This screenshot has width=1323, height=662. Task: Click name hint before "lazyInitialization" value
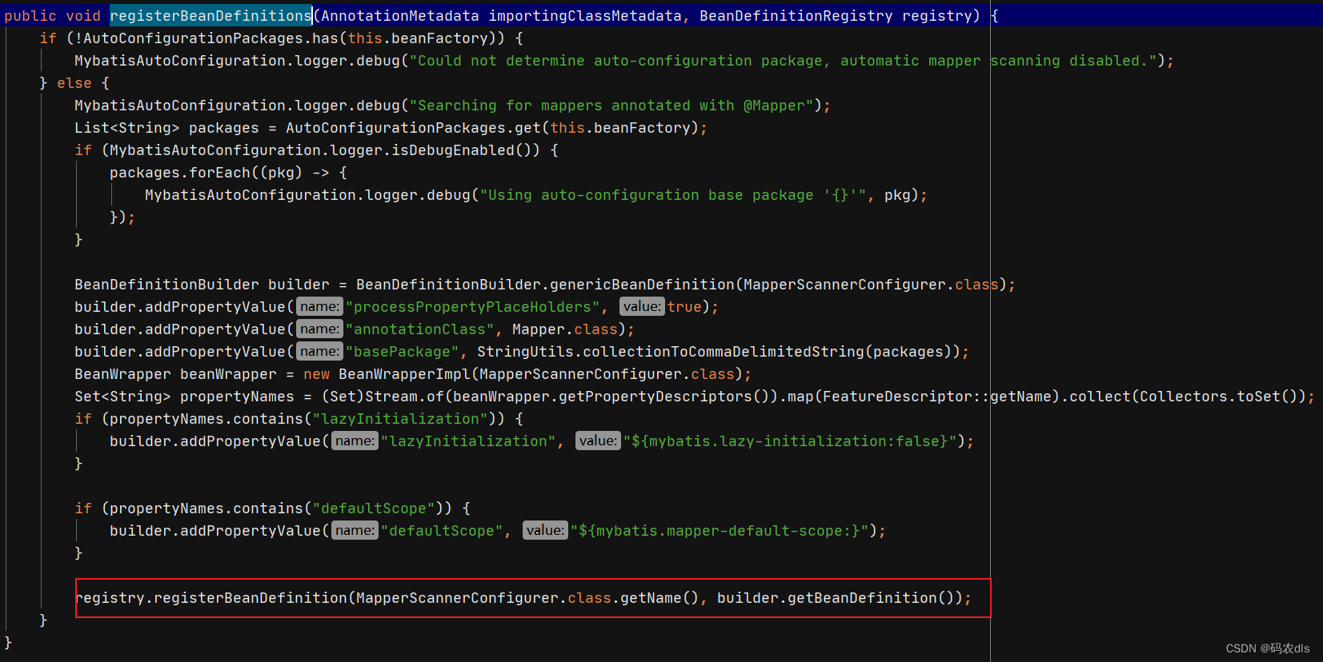coord(355,441)
